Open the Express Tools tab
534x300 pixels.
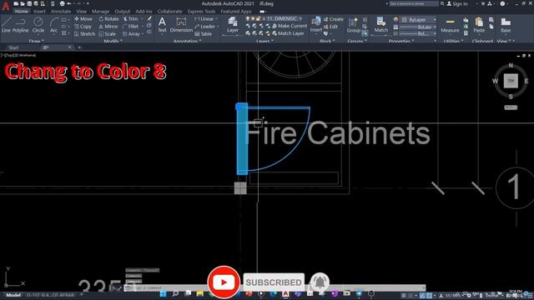[x=201, y=11]
